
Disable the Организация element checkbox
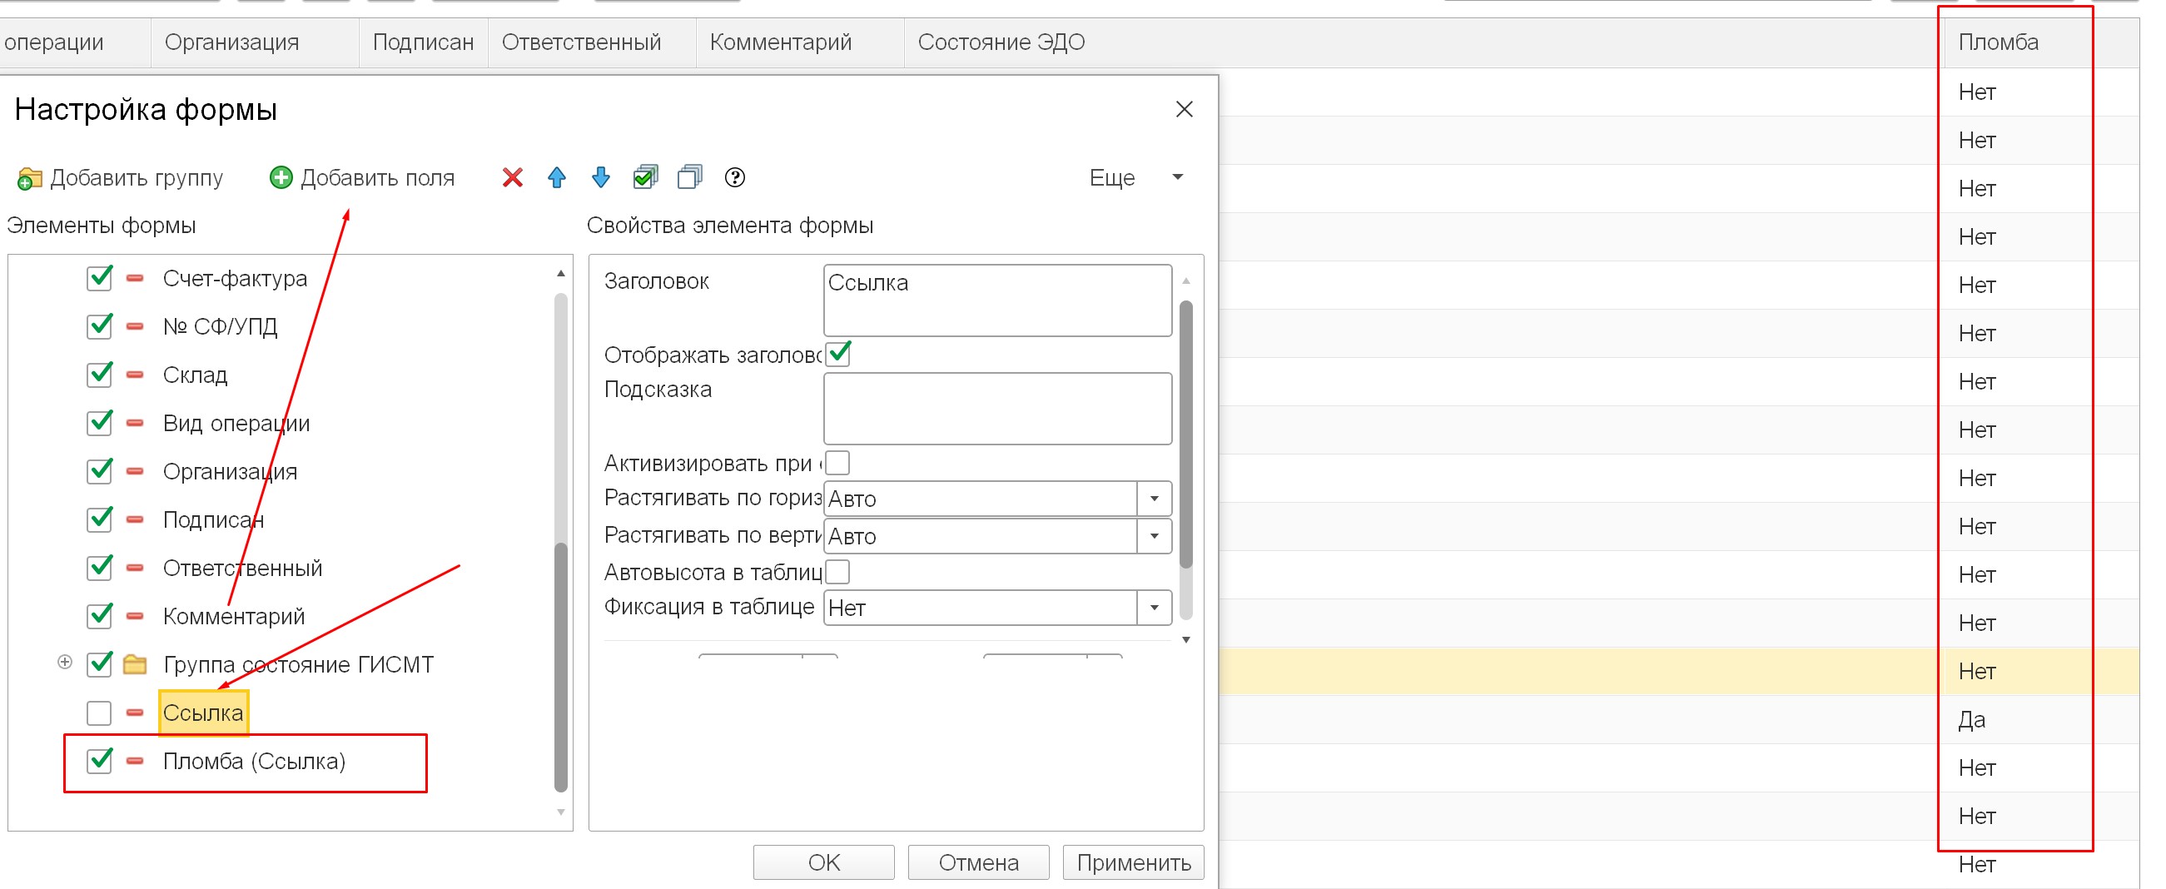pos(99,471)
